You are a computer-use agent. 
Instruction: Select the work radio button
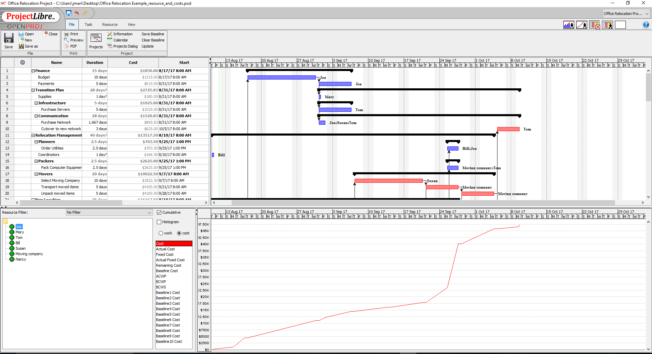pyautogui.click(x=161, y=233)
